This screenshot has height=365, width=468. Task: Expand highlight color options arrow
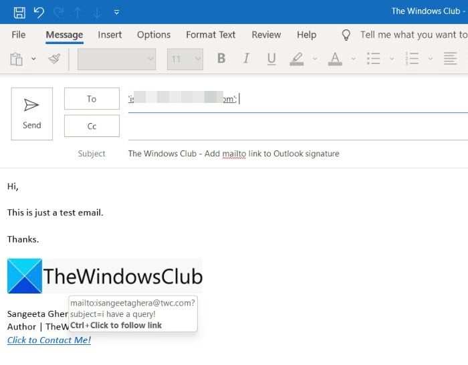coord(315,59)
